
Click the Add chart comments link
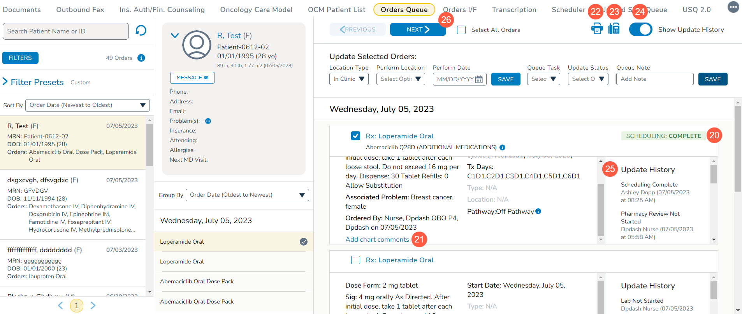pos(377,239)
